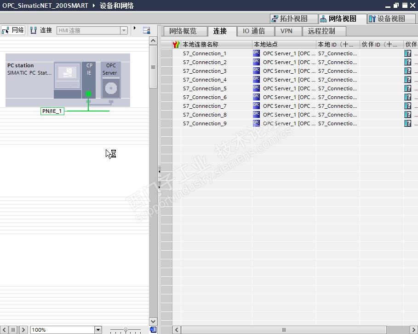
Task: Click the connection status column header icon
Action: point(176,44)
